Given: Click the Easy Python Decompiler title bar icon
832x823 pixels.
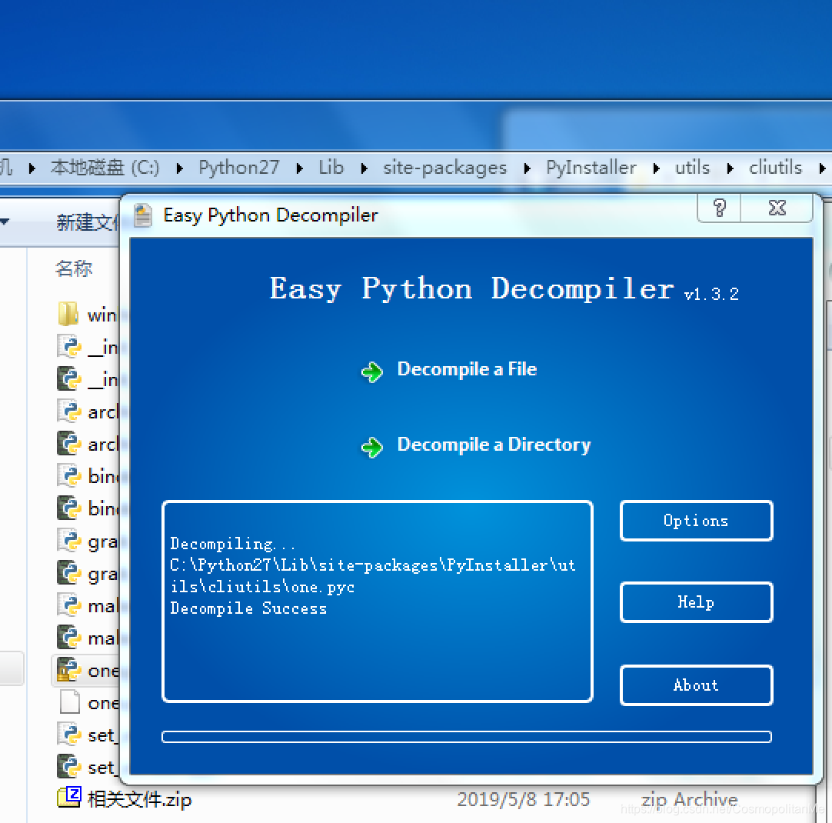Looking at the screenshot, I should click(142, 215).
